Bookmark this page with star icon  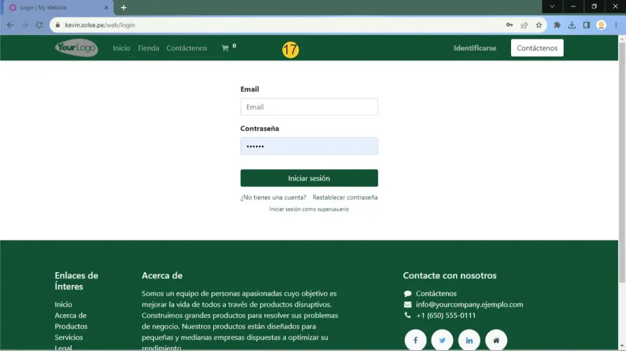click(539, 25)
